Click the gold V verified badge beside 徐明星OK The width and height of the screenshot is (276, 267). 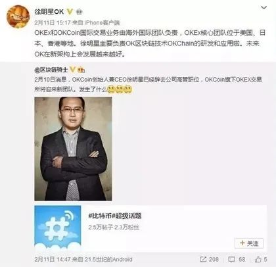(x=70, y=12)
